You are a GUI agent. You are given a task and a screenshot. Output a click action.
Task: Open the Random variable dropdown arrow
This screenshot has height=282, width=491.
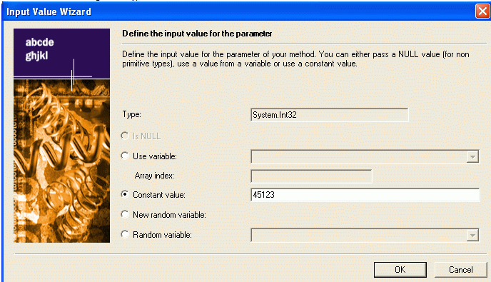pos(472,236)
